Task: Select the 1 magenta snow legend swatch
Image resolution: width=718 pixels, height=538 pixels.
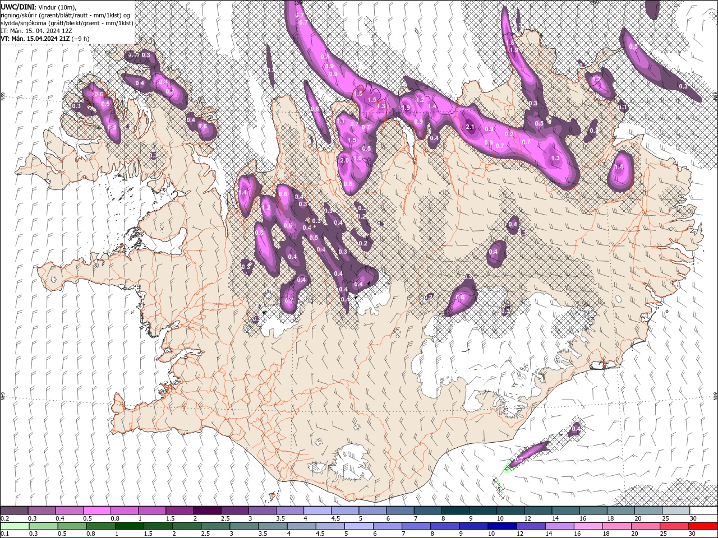Action: click(151, 511)
